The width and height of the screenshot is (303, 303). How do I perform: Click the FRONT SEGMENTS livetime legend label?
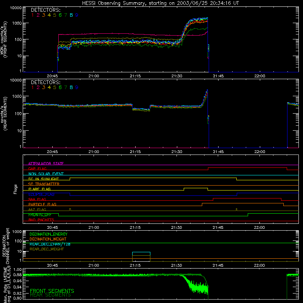(52, 291)
